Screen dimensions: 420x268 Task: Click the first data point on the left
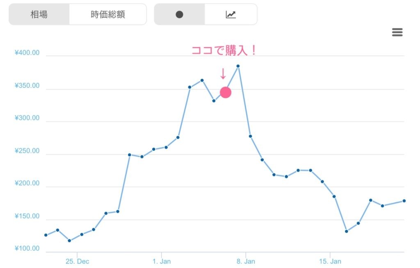tap(46, 235)
